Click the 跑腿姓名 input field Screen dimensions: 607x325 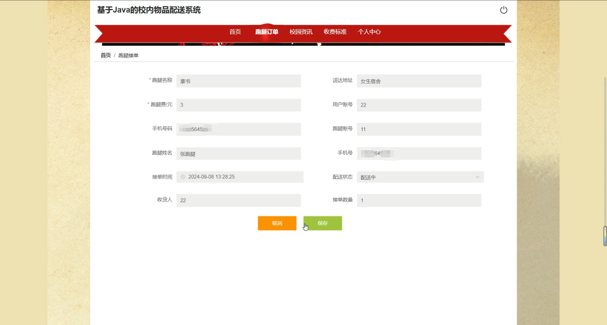pos(238,154)
